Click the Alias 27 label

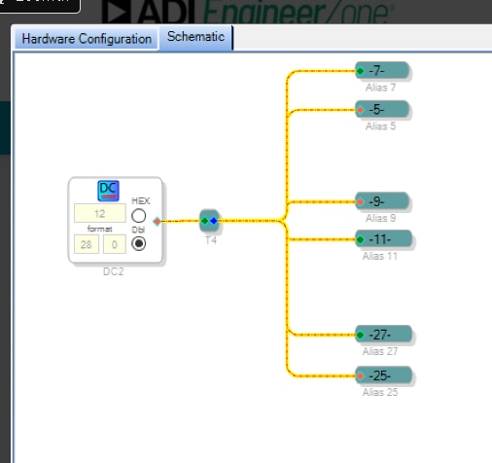pos(380,351)
